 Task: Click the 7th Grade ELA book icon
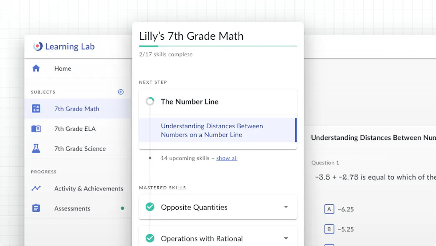click(36, 129)
